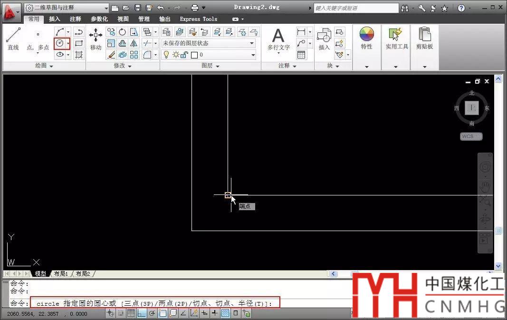Toggle Object Snap in the status bar
The width and height of the screenshot is (507, 320).
tap(163, 313)
